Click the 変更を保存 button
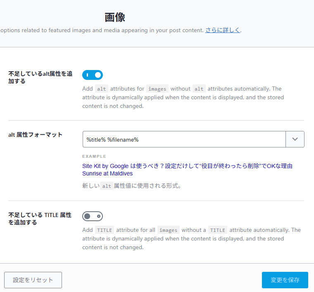The width and height of the screenshot is (314, 292). [x=285, y=280]
